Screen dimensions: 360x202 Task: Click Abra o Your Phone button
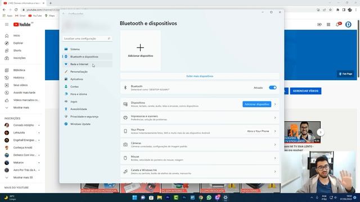tap(258, 131)
